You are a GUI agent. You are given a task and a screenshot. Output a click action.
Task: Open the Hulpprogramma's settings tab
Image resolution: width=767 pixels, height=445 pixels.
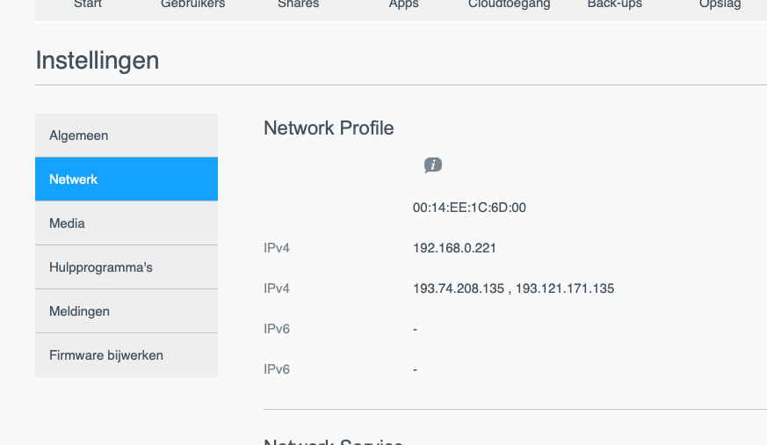[x=127, y=267]
